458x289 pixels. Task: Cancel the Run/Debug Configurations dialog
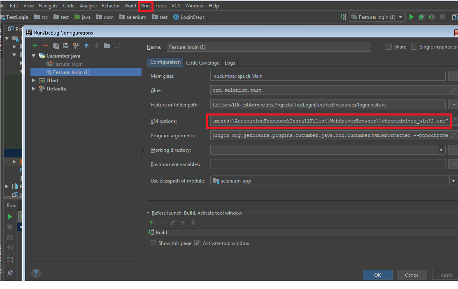click(x=412, y=275)
